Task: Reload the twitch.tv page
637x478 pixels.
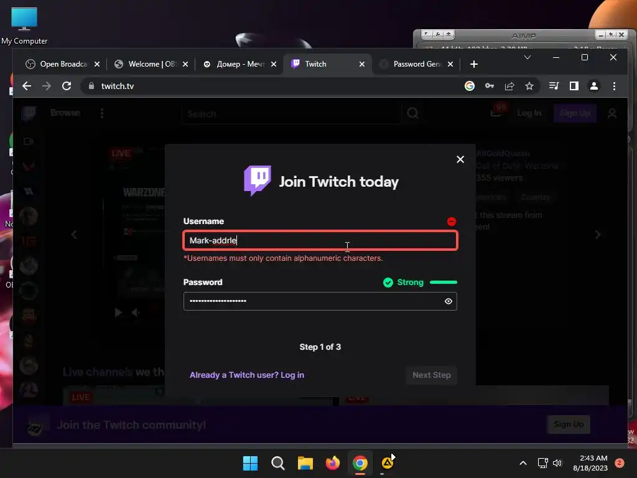Action: click(x=67, y=86)
